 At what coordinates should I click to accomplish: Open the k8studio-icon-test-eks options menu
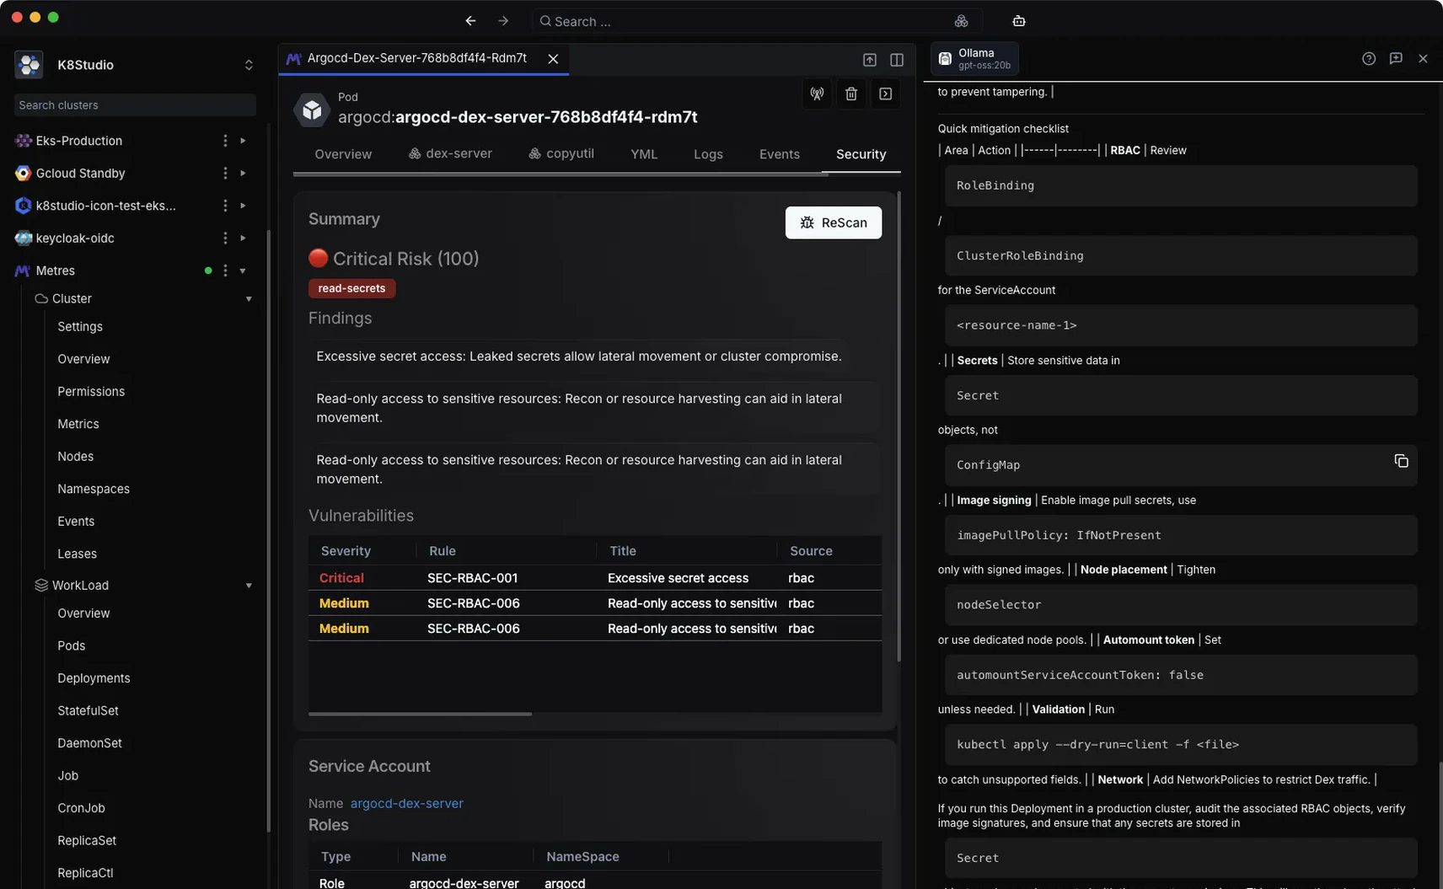225,206
